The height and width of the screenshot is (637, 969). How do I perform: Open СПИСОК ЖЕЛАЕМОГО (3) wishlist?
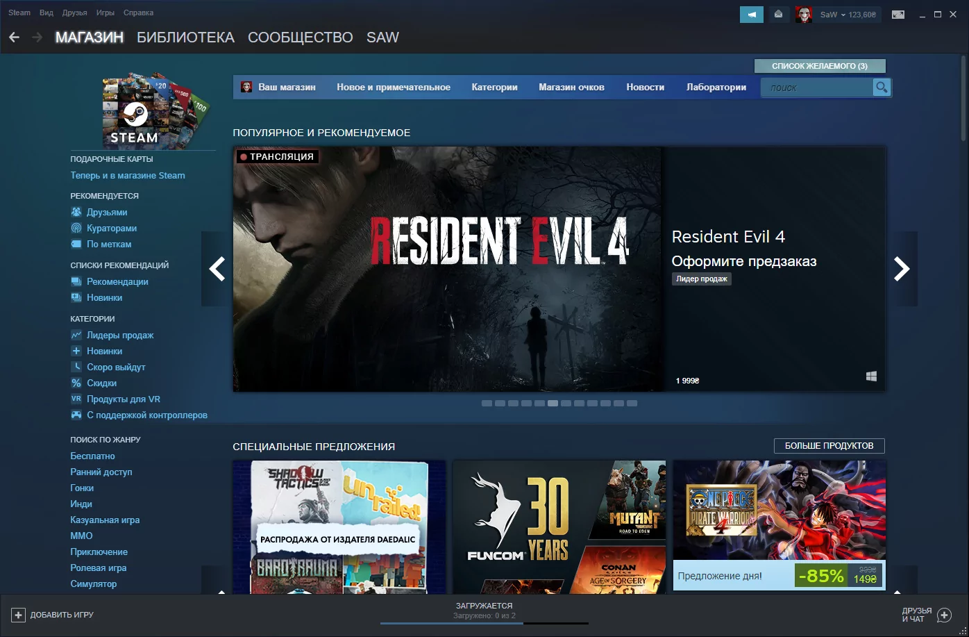pyautogui.click(x=820, y=66)
